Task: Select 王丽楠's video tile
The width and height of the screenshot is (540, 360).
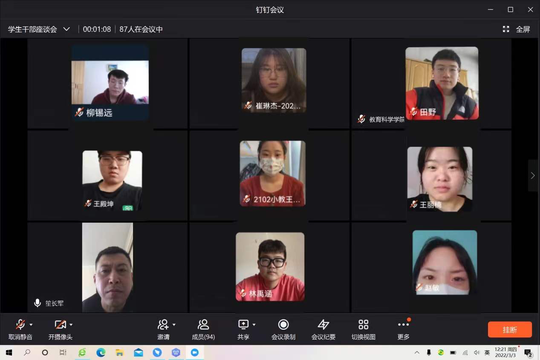Action: pyautogui.click(x=440, y=179)
